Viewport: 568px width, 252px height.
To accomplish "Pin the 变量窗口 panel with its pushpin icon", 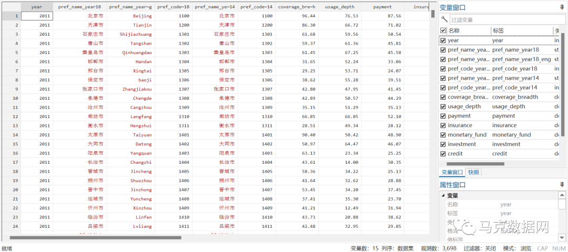I will (x=561, y=7).
